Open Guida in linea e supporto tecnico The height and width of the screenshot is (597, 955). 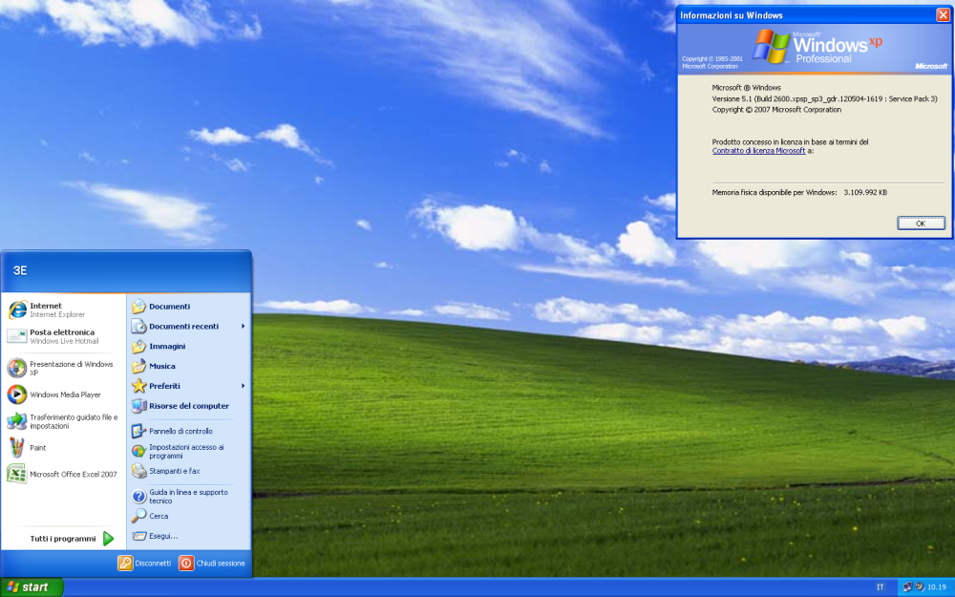pyautogui.click(x=187, y=496)
